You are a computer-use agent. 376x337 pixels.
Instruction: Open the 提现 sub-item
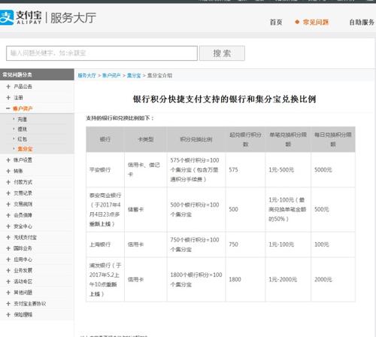pos(22,129)
